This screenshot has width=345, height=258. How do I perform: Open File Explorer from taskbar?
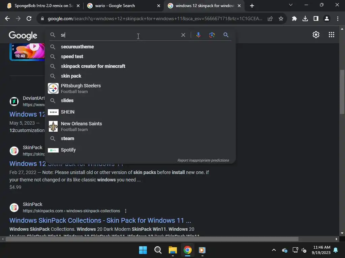point(173,250)
